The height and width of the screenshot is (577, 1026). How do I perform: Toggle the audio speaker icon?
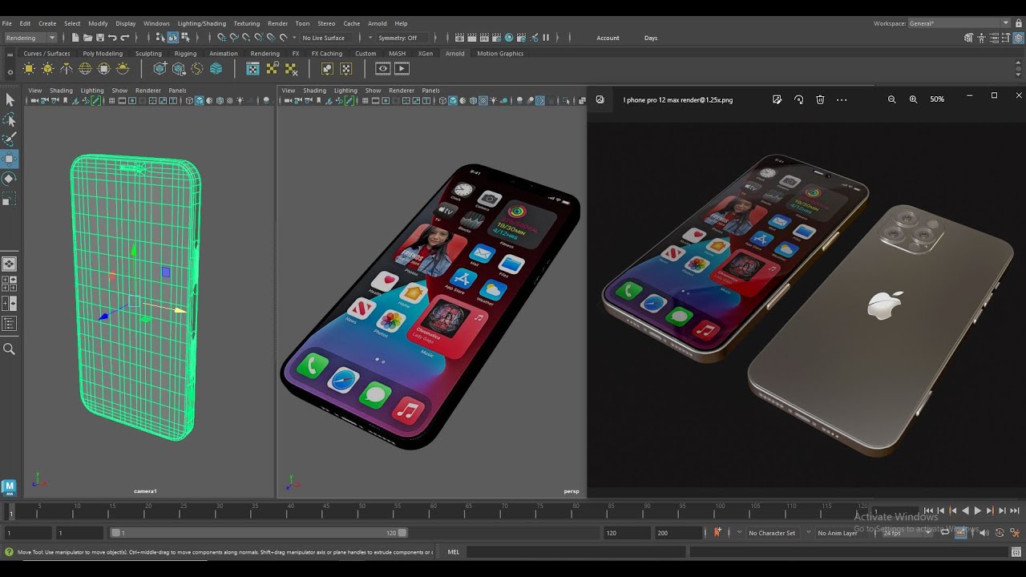point(984,533)
